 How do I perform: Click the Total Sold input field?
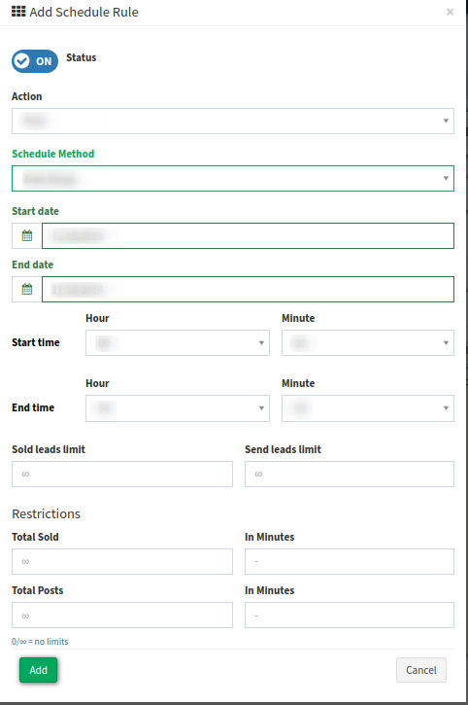(122, 562)
